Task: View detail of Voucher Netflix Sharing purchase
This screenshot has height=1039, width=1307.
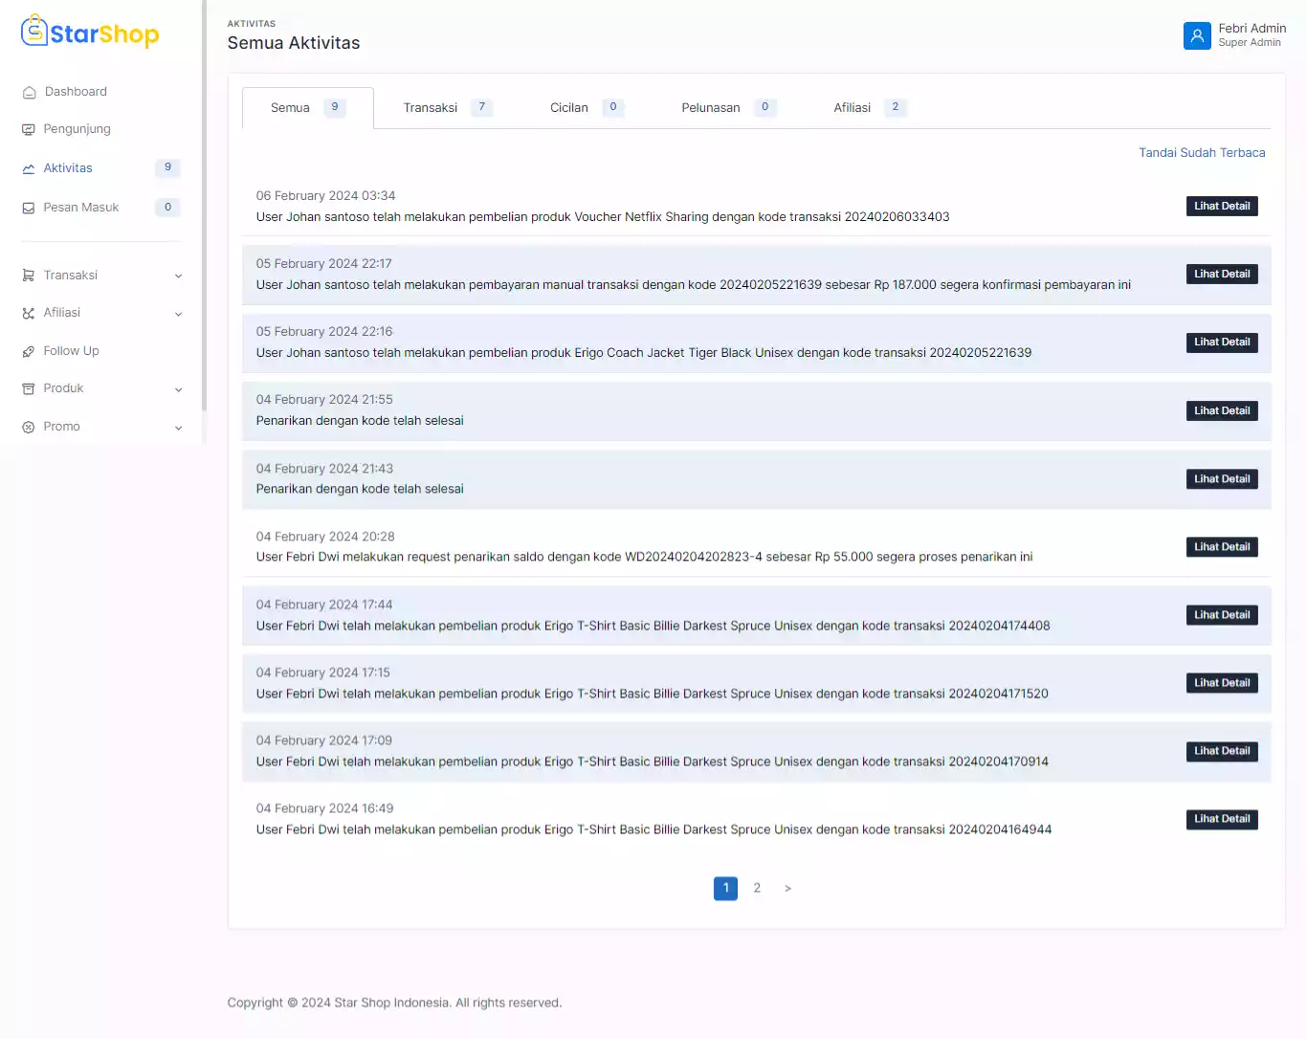Action: click(x=1221, y=207)
